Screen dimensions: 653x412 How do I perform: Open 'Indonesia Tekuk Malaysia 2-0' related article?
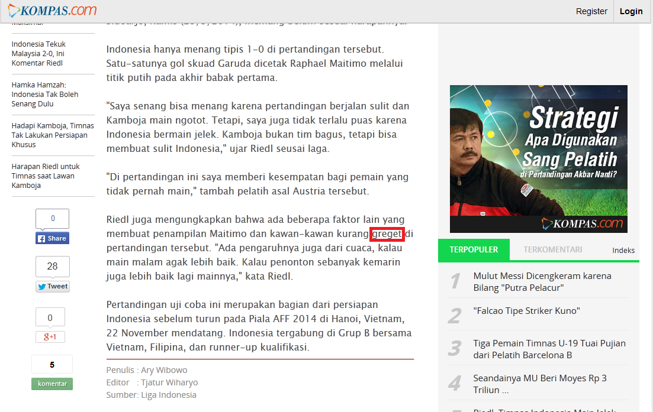[x=38, y=54]
